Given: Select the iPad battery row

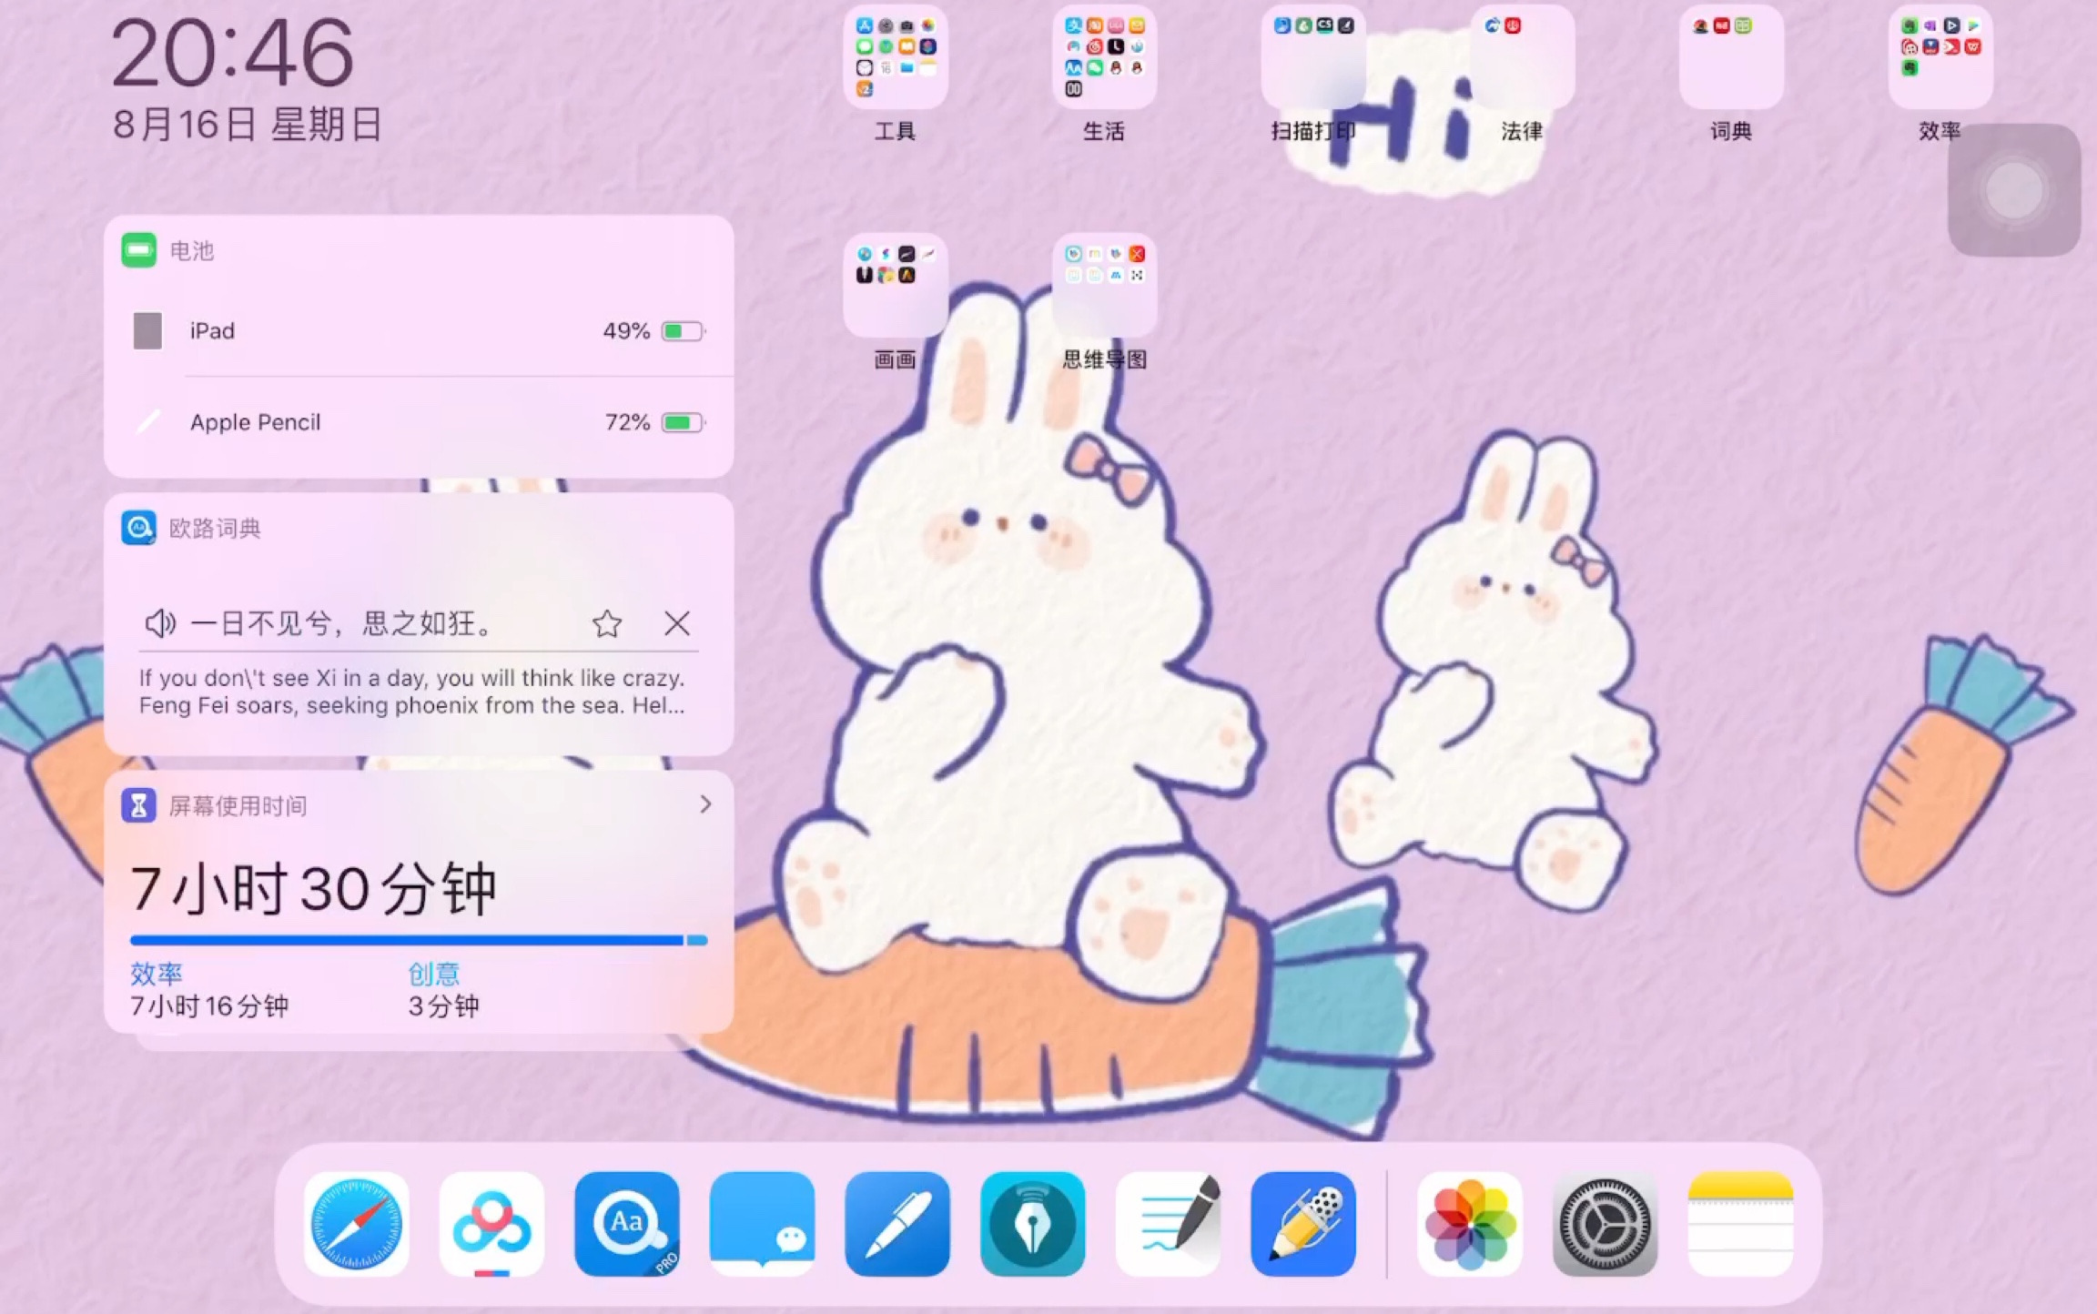Looking at the screenshot, I should (x=420, y=330).
